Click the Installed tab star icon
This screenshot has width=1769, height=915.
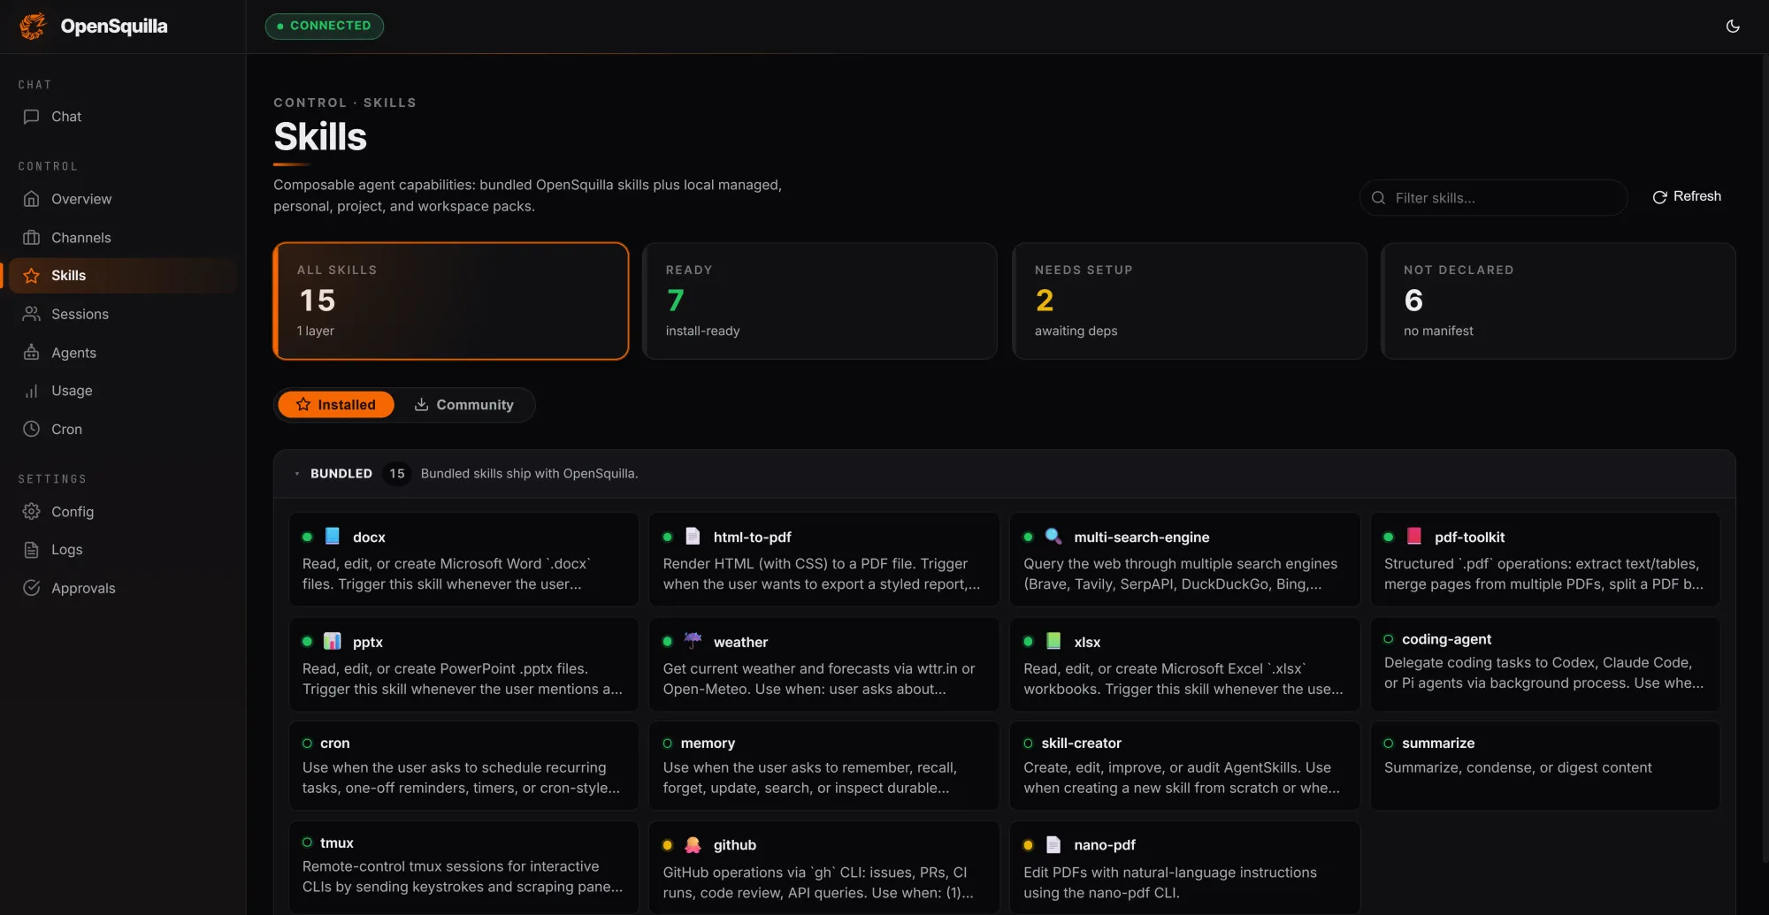[x=303, y=405]
